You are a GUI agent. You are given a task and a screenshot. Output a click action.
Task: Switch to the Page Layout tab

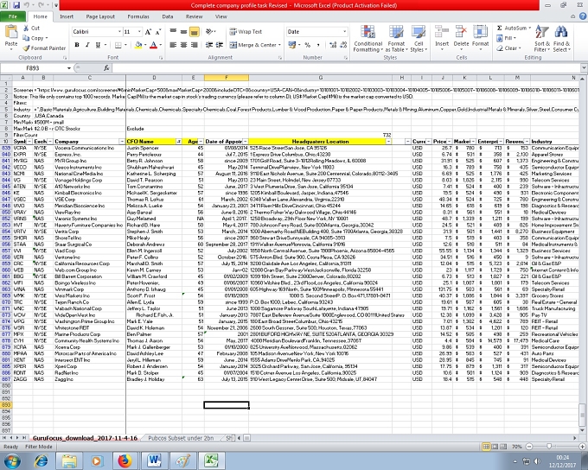click(x=100, y=16)
